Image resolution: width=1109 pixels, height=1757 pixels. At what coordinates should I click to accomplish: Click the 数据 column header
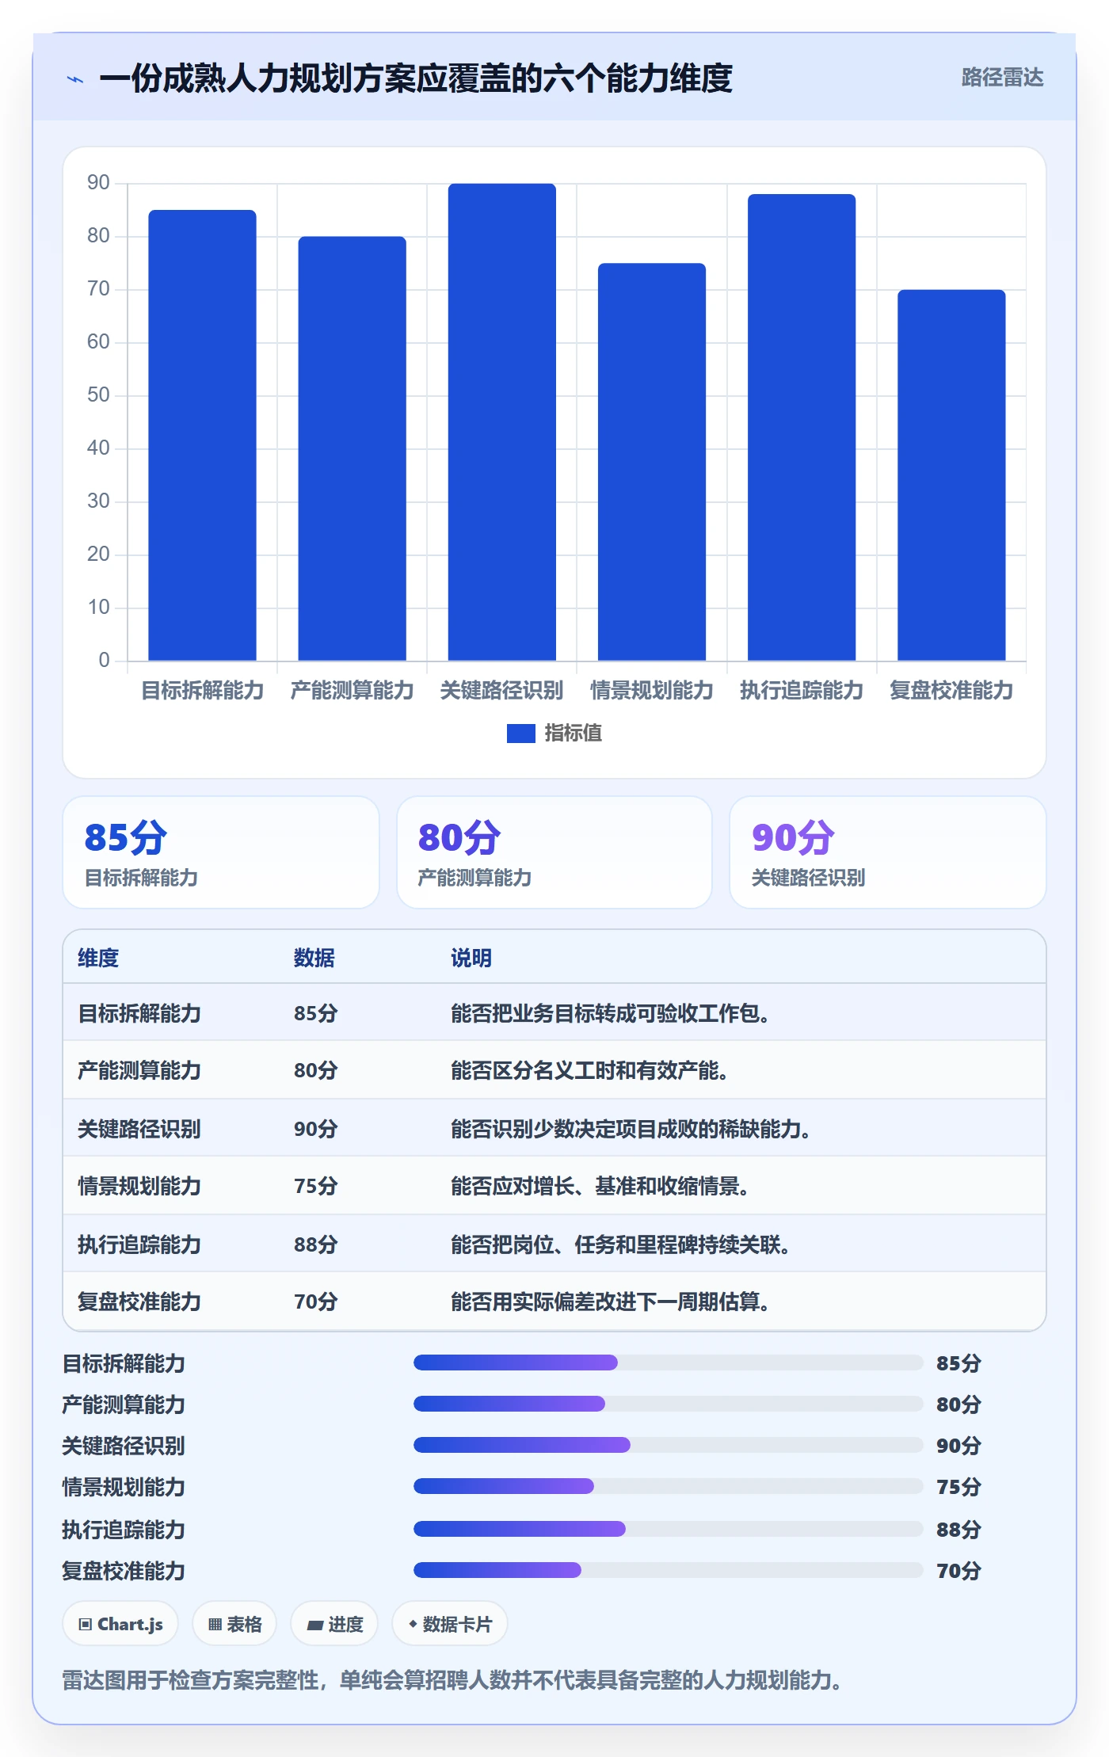[x=314, y=958]
